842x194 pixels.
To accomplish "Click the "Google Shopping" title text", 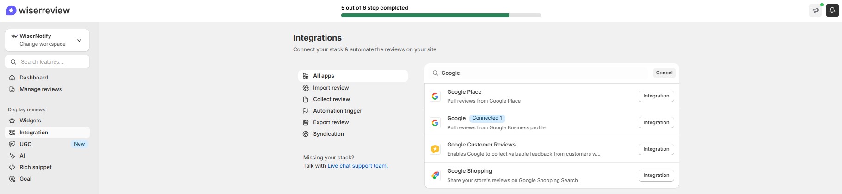I will (469, 171).
